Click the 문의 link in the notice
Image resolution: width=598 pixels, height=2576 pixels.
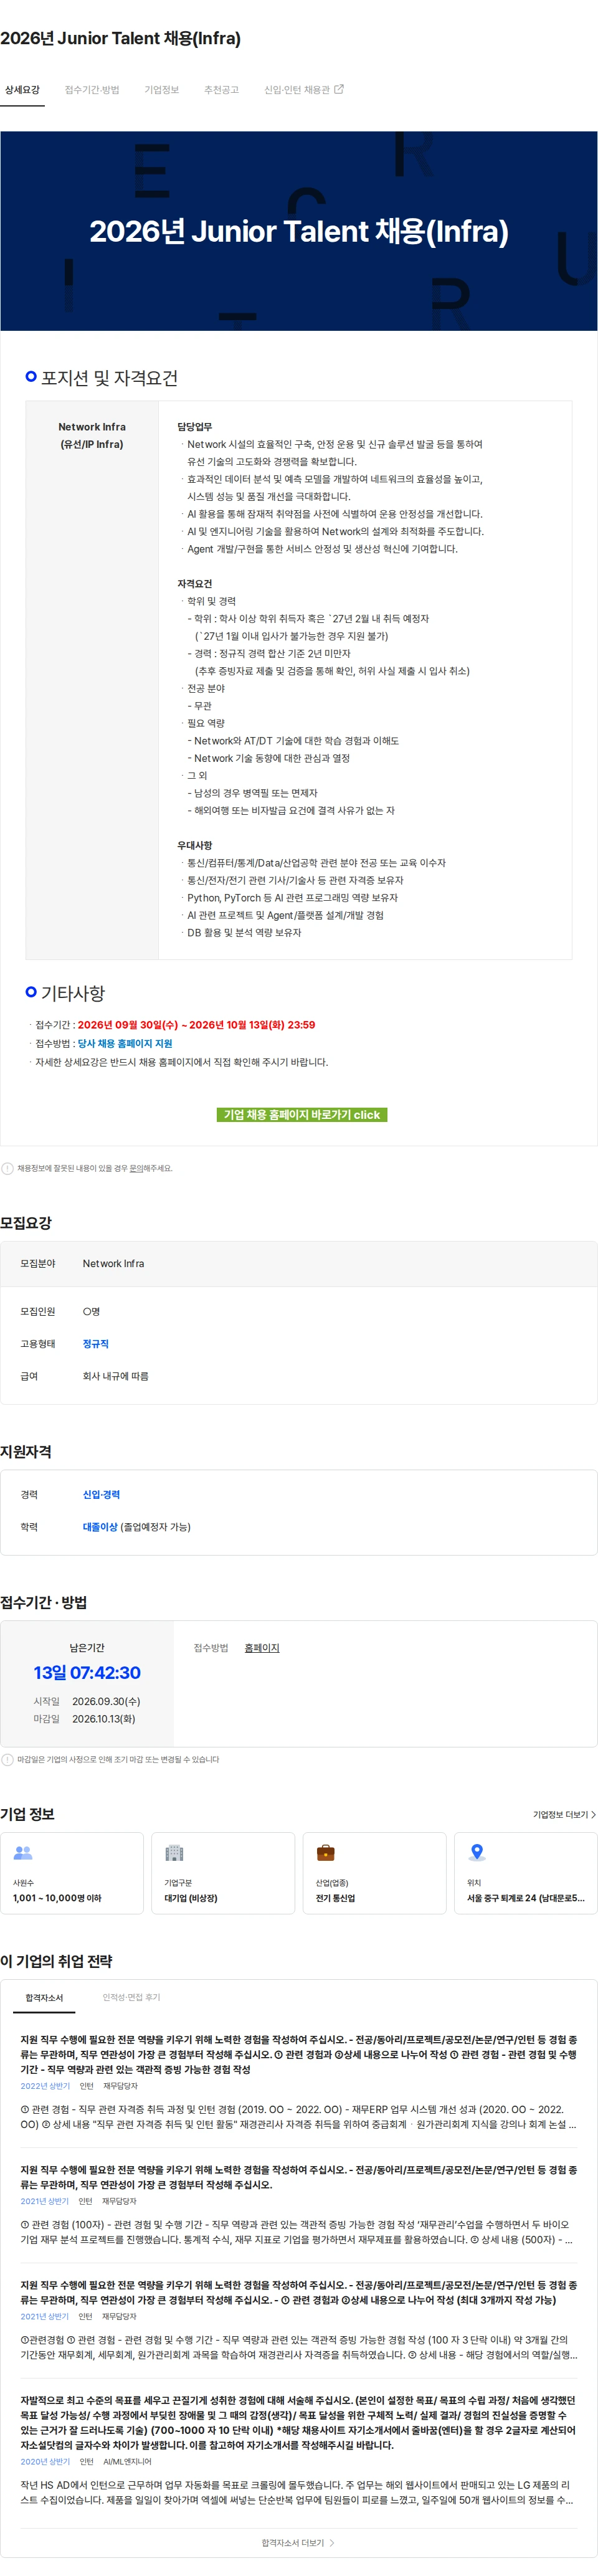(x=136, y=1168)
